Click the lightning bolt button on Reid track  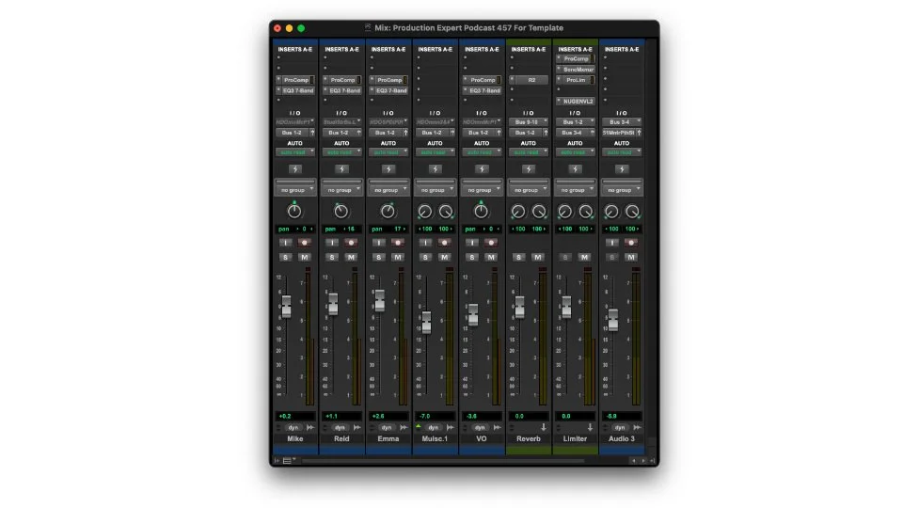point(341,169)
